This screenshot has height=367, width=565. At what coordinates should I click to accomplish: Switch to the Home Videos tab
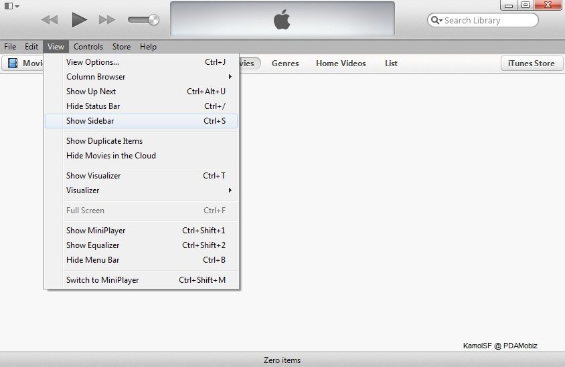click(x=341, y=64)
